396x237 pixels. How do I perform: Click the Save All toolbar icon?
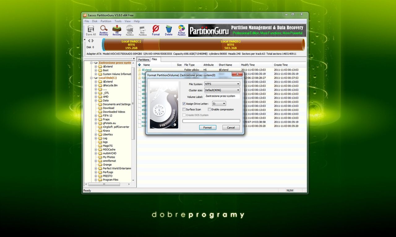click(x=91, y=31)
